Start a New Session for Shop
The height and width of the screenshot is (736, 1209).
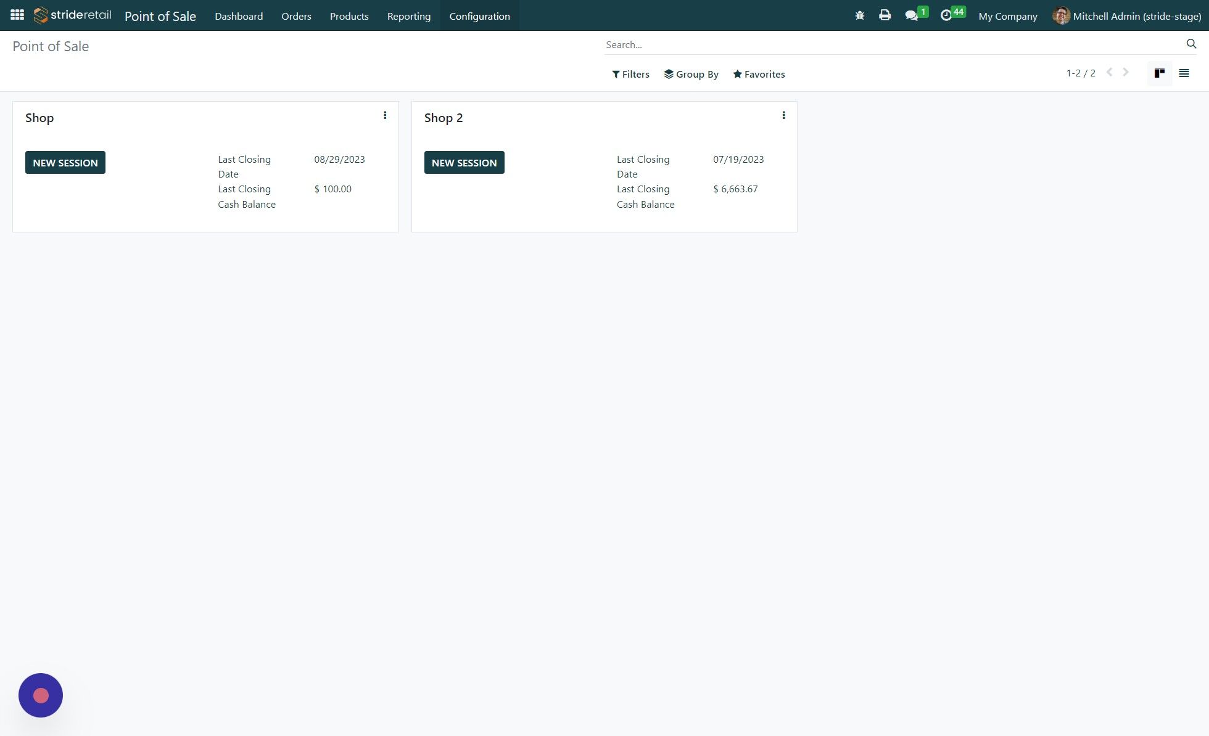(65, 162)
